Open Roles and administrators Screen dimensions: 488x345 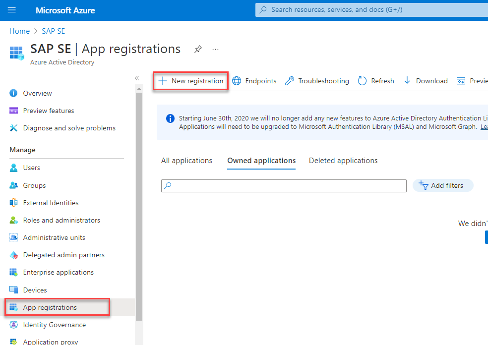61,220
